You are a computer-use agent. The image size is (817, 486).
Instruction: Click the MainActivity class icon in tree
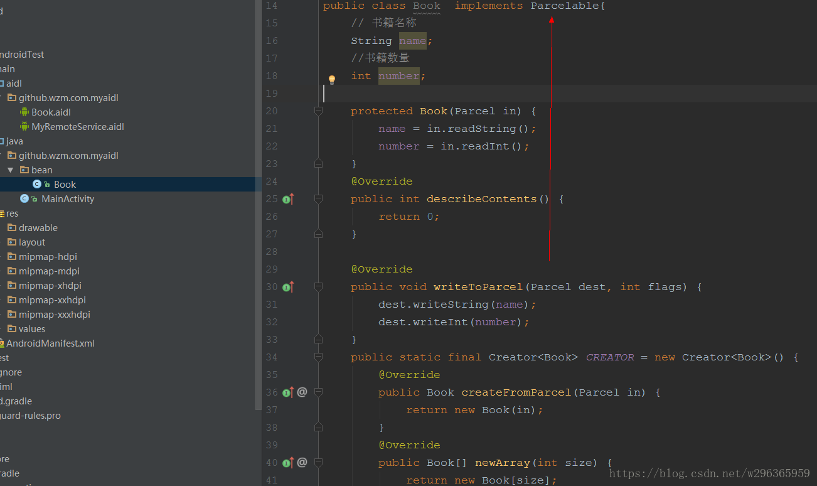coord(24,198)
